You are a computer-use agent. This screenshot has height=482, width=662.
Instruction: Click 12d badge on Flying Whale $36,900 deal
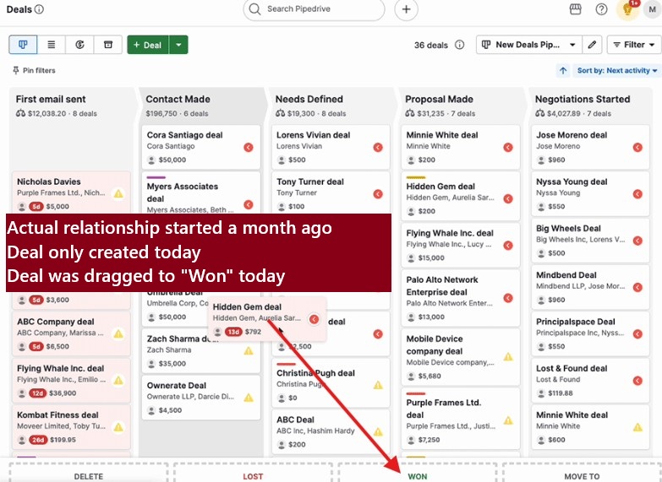(x=37, y=393)
